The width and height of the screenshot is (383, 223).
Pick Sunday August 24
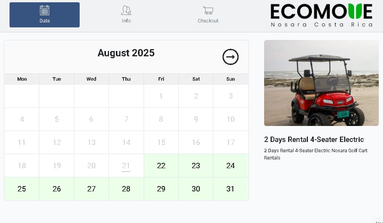pos(231,166)
